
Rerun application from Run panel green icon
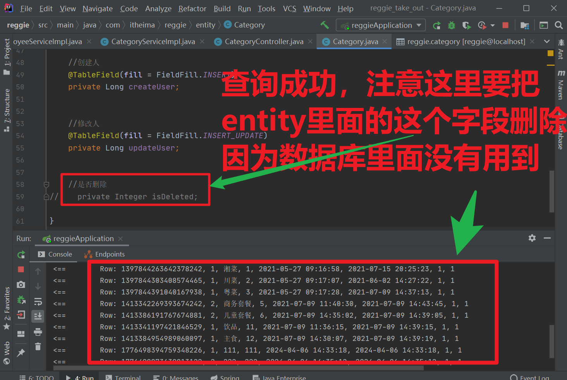pos(21,255)
